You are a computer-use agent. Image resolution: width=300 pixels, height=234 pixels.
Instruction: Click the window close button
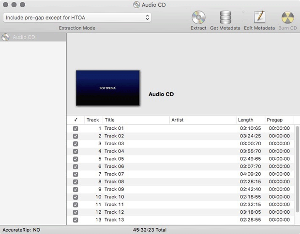click(x=5, y=4)
